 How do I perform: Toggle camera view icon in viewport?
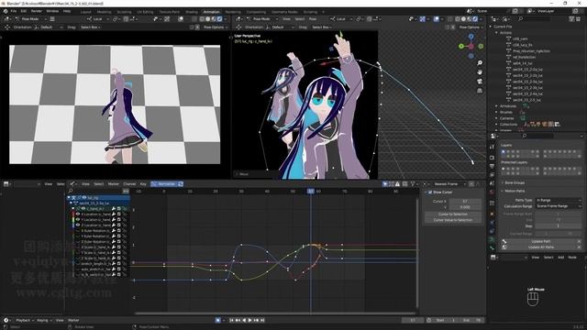pyautogui.click(x=480, y=82)
